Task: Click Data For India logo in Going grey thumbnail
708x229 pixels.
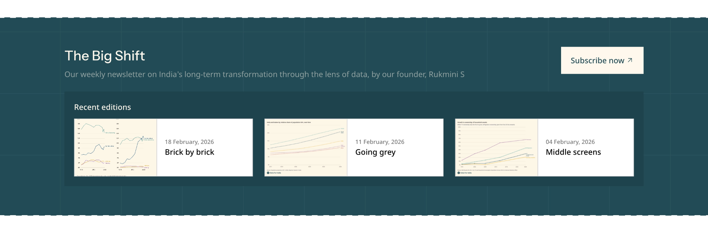Action: tap(274, 173)
